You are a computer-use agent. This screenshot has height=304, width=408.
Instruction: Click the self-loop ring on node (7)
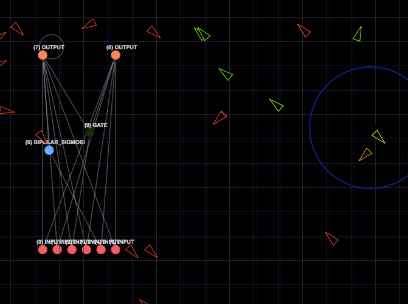pyautogui.click(x=52, y=47)
